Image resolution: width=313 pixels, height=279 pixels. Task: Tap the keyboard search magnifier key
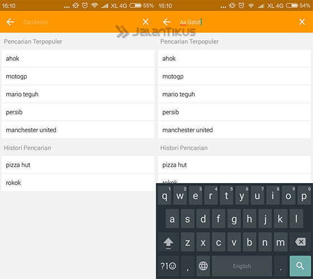(x=300, y=266)
